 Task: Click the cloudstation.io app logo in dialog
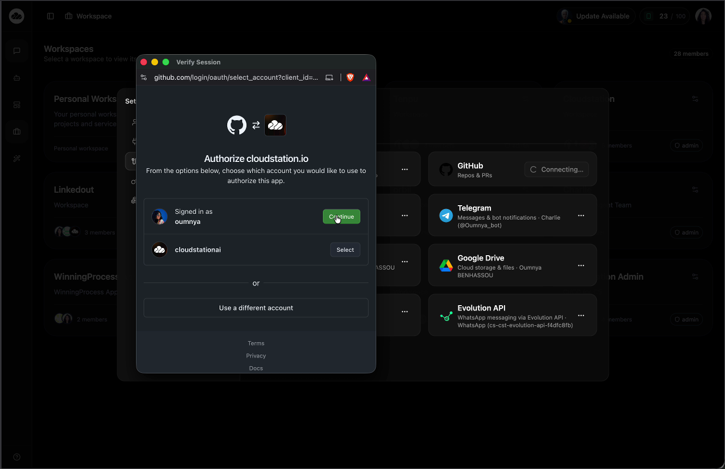(275, 125)
